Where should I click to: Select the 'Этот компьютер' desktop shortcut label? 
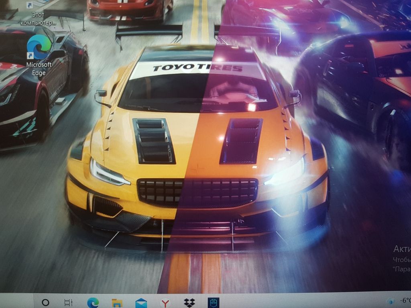point(38,18)
